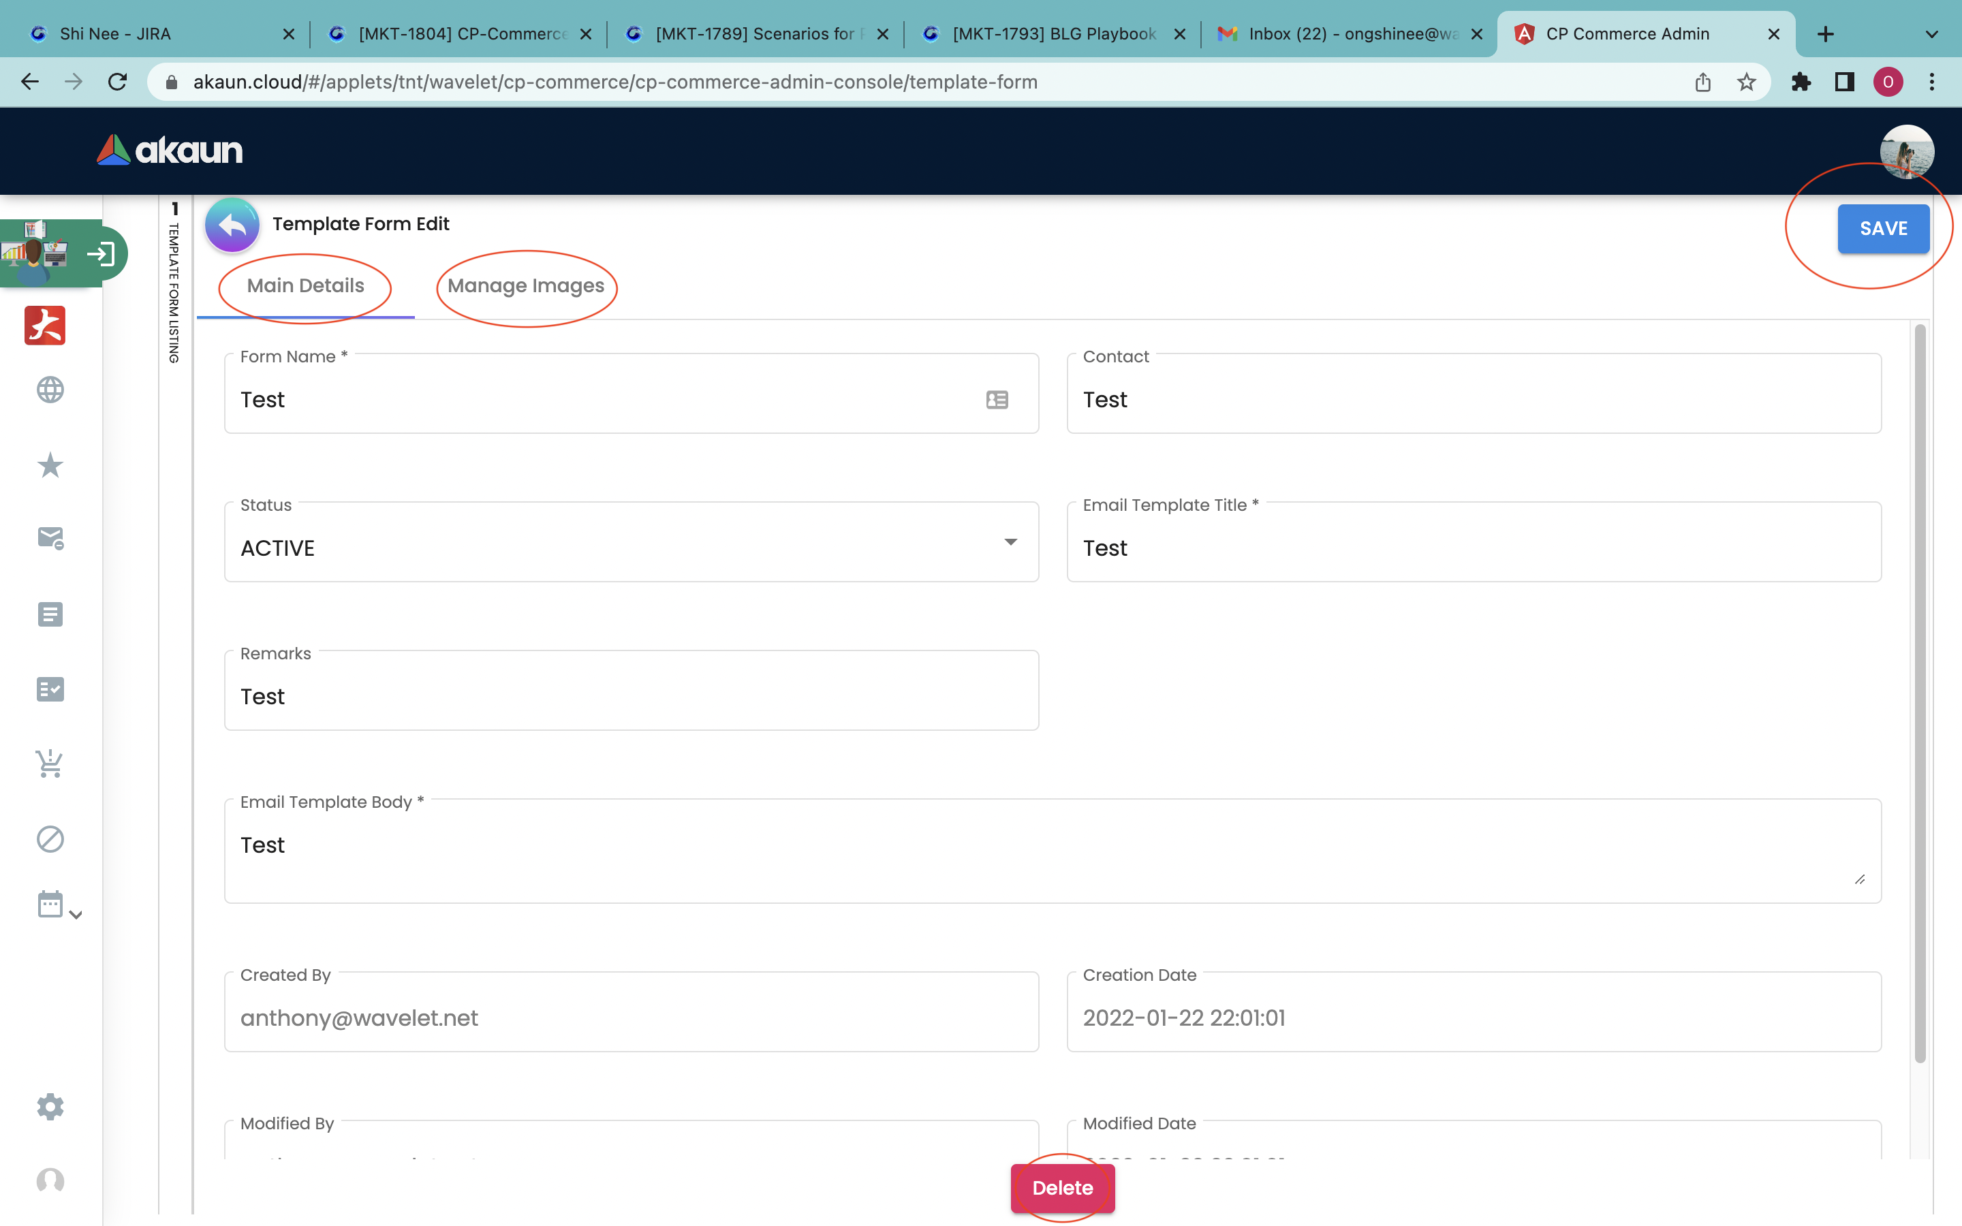Click the purple back arrow icon

coord(232,225)
